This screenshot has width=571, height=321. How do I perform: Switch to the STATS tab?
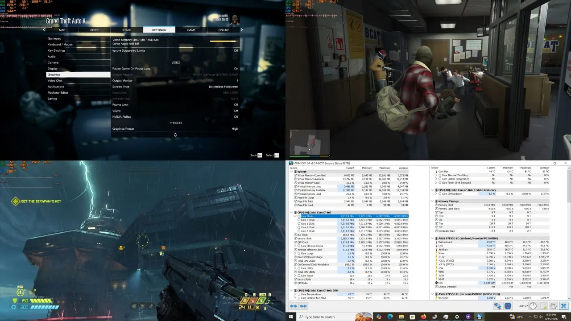coord(127,30)
